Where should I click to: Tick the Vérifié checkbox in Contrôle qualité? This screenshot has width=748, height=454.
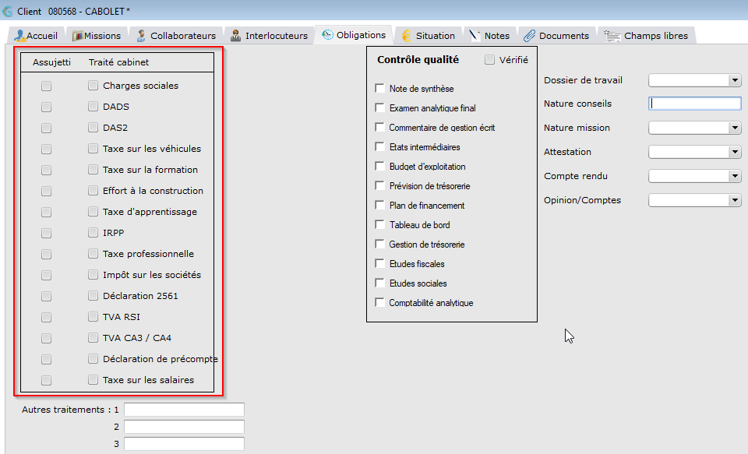click(489, 60)
